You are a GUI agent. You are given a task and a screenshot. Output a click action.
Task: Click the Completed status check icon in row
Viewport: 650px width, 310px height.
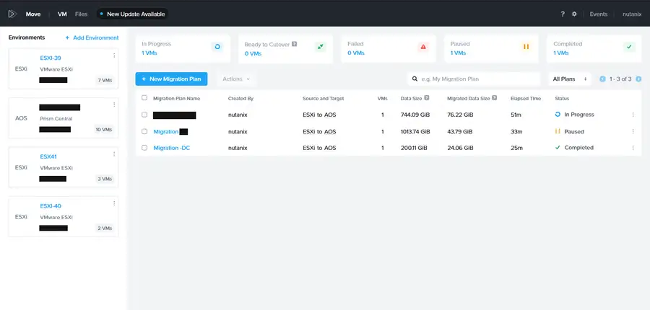click(x=558, y=147)
